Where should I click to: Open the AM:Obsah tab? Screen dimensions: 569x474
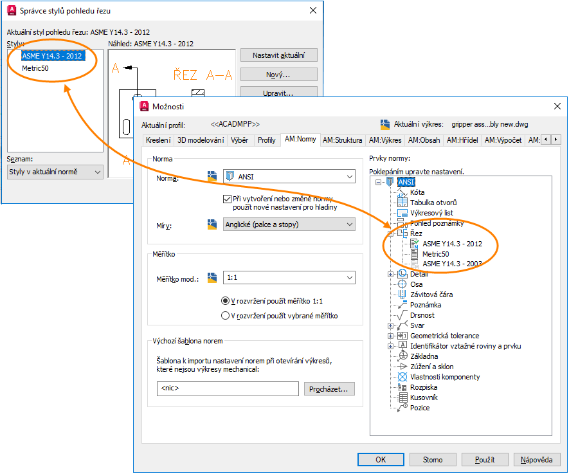tap(424, 140)
